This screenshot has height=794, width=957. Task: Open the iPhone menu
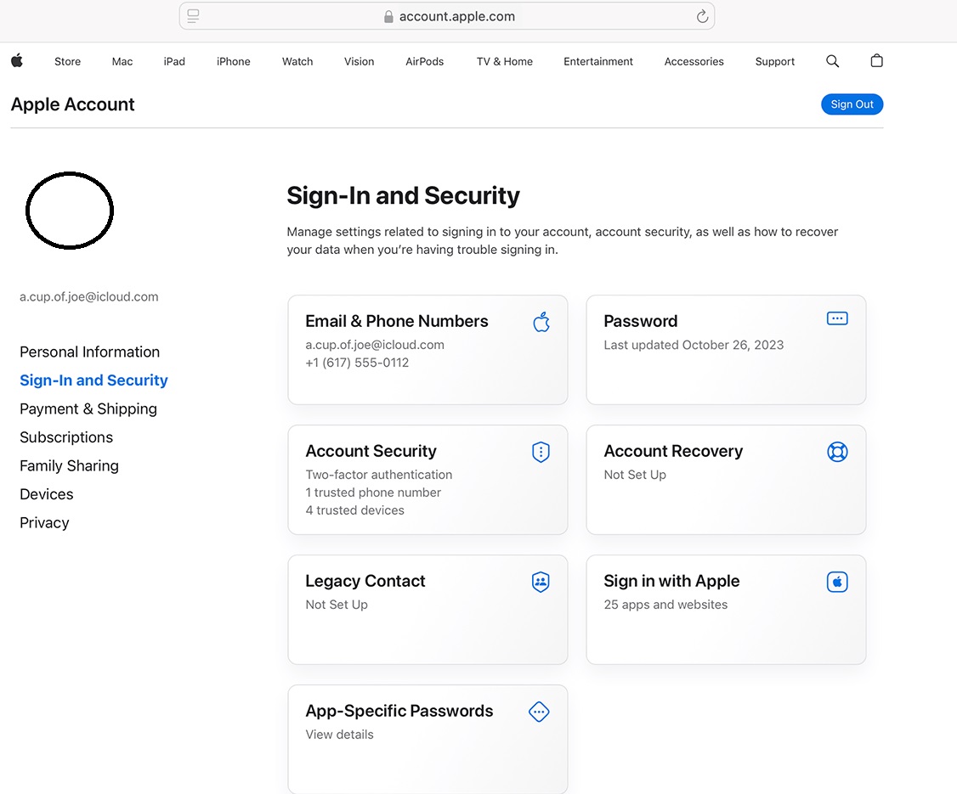[233, 62]
